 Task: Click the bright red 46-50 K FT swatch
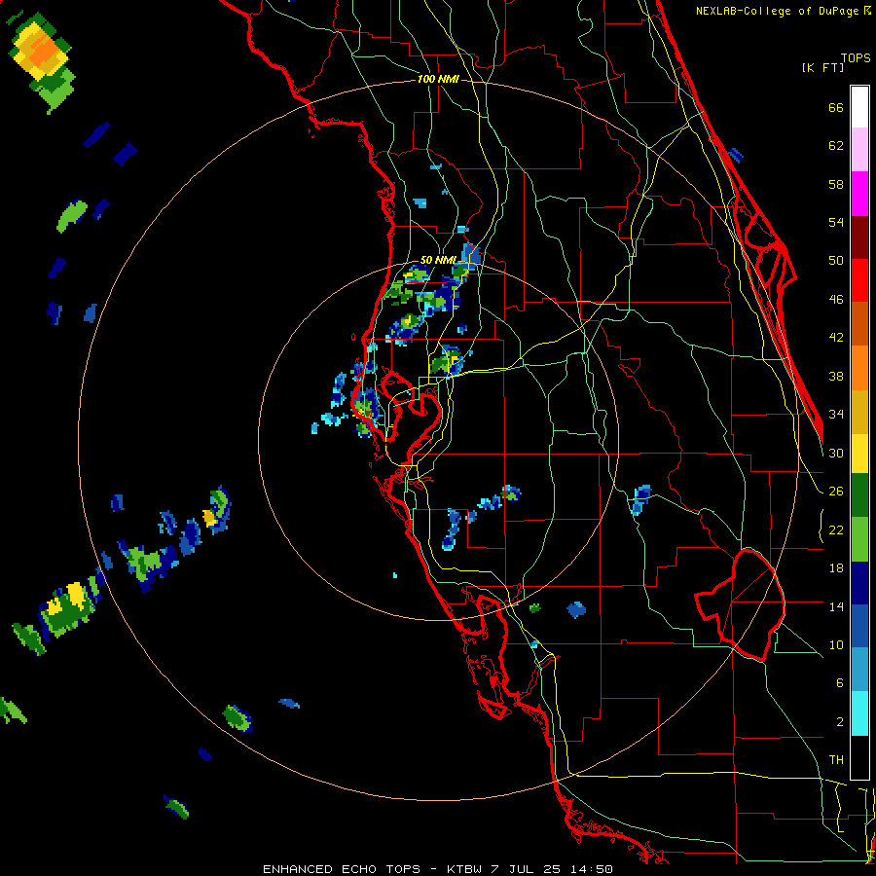[x=859, y=280]
